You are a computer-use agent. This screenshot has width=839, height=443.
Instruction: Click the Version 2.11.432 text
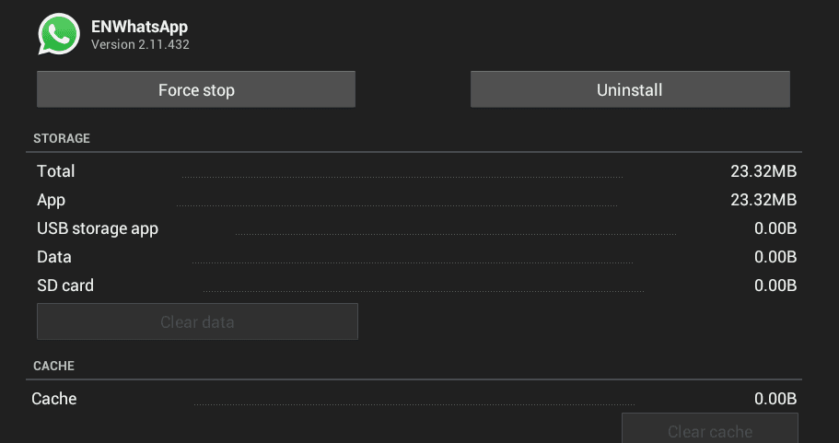pos(140,43)
